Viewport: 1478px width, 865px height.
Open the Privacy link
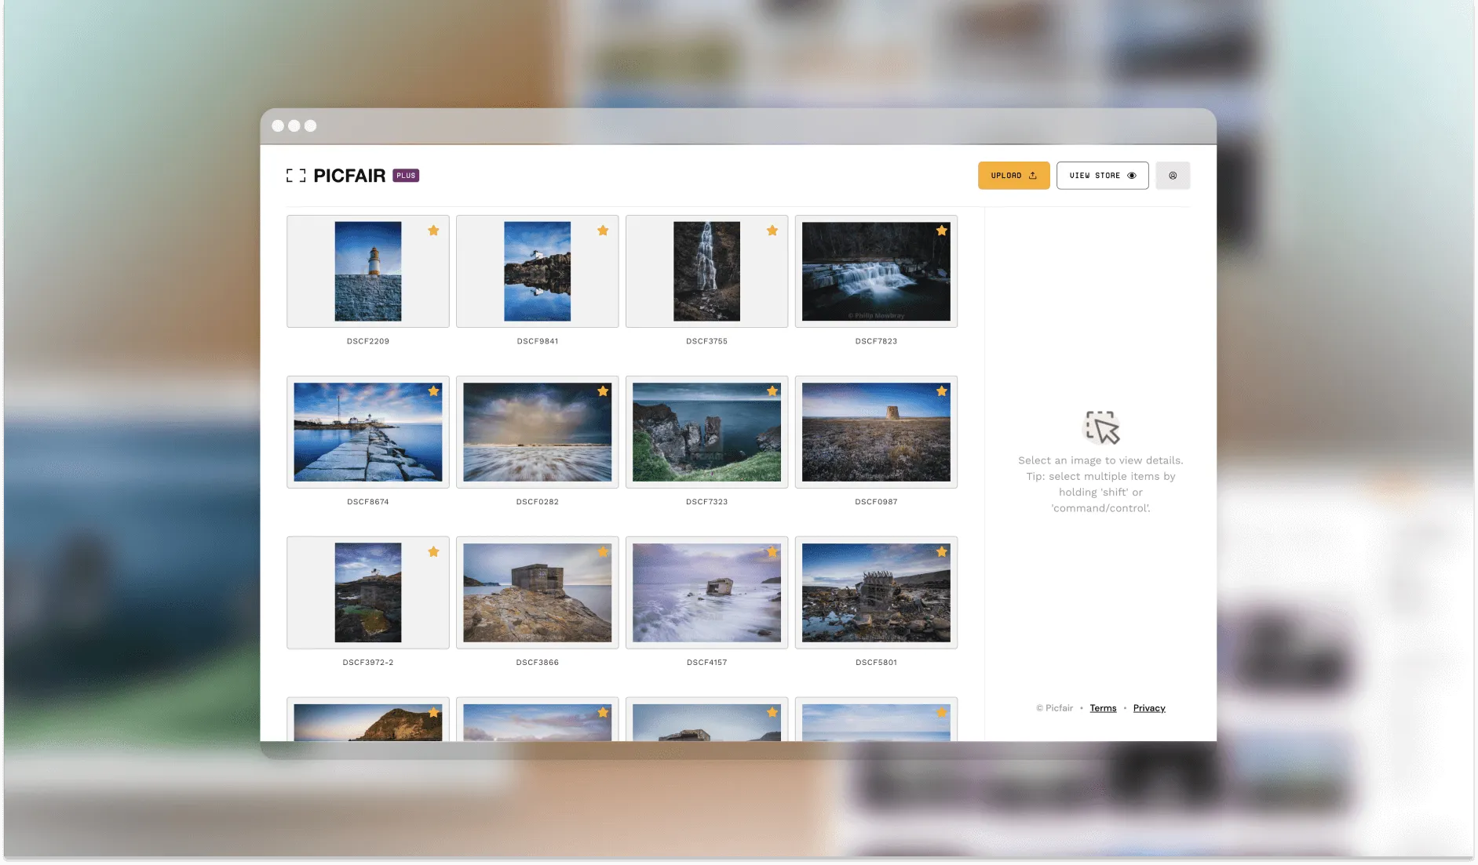coord(1149,708)
